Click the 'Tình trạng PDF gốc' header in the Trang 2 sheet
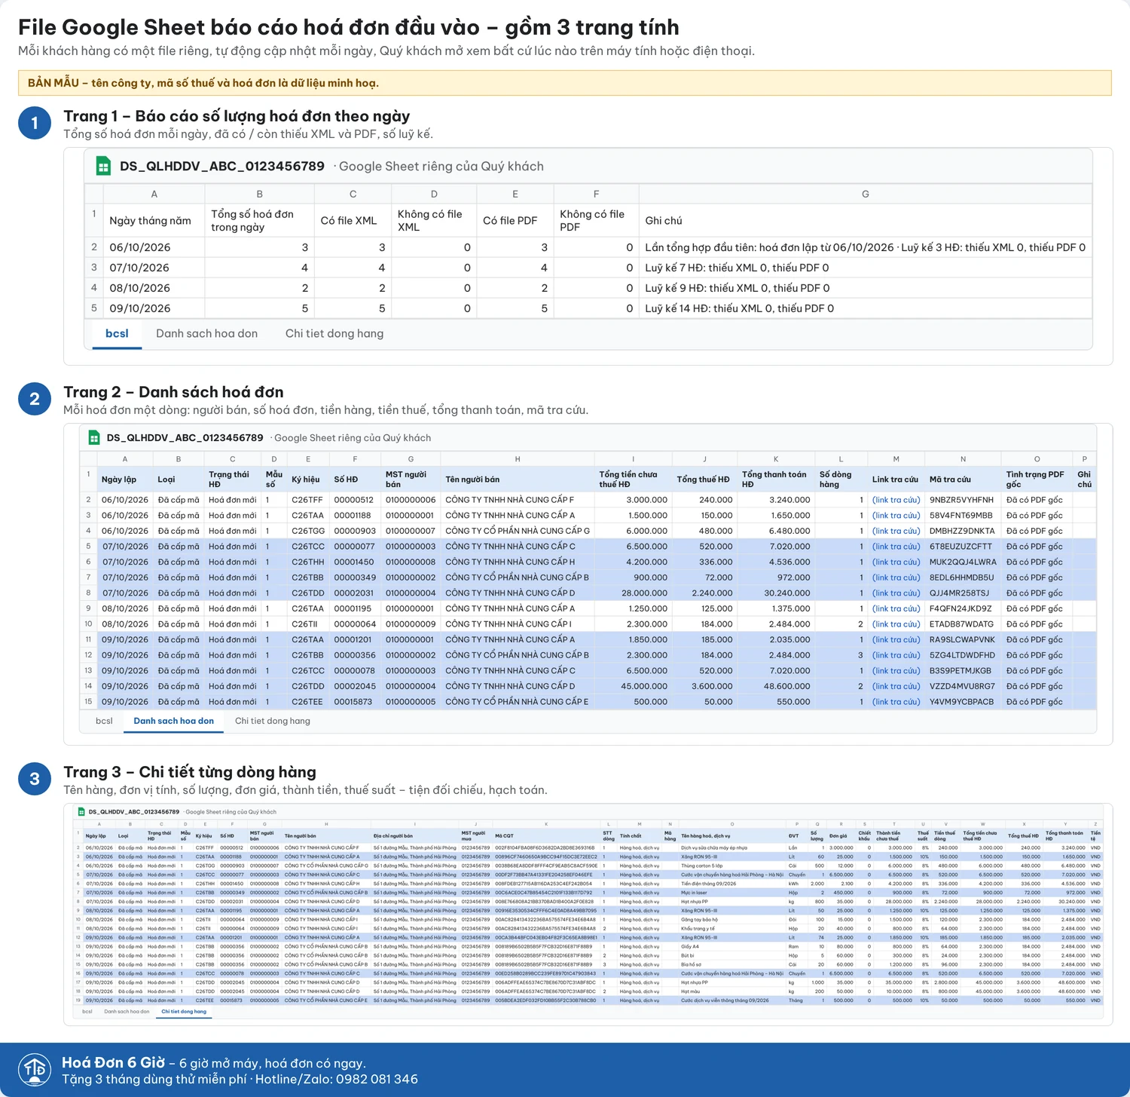The width and height of the screenshot is (1130, 1097). click(1036, 480)
